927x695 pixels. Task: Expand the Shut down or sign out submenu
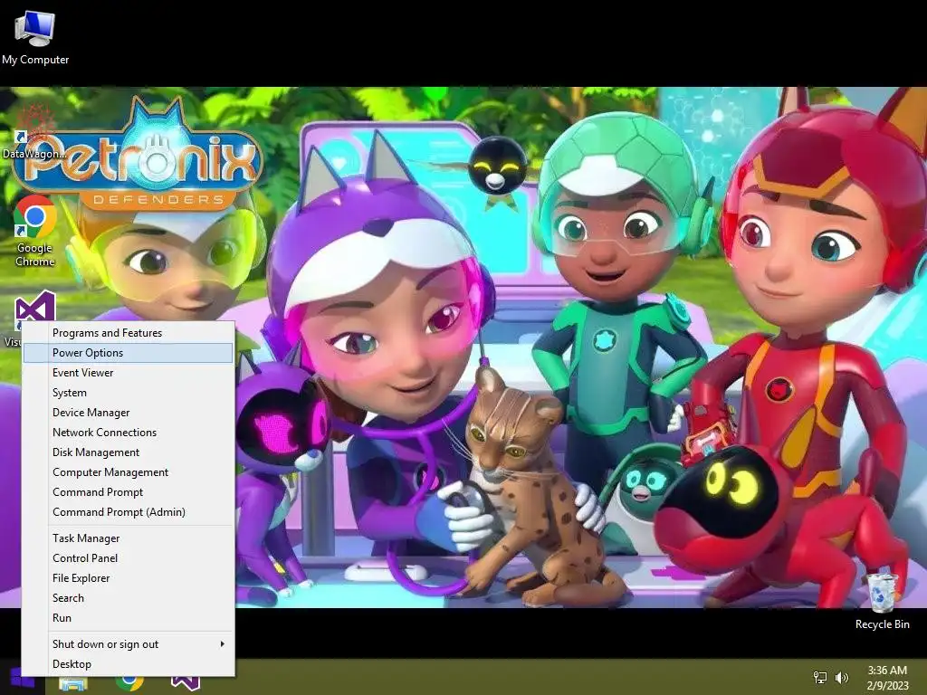[x=129, y=644]
